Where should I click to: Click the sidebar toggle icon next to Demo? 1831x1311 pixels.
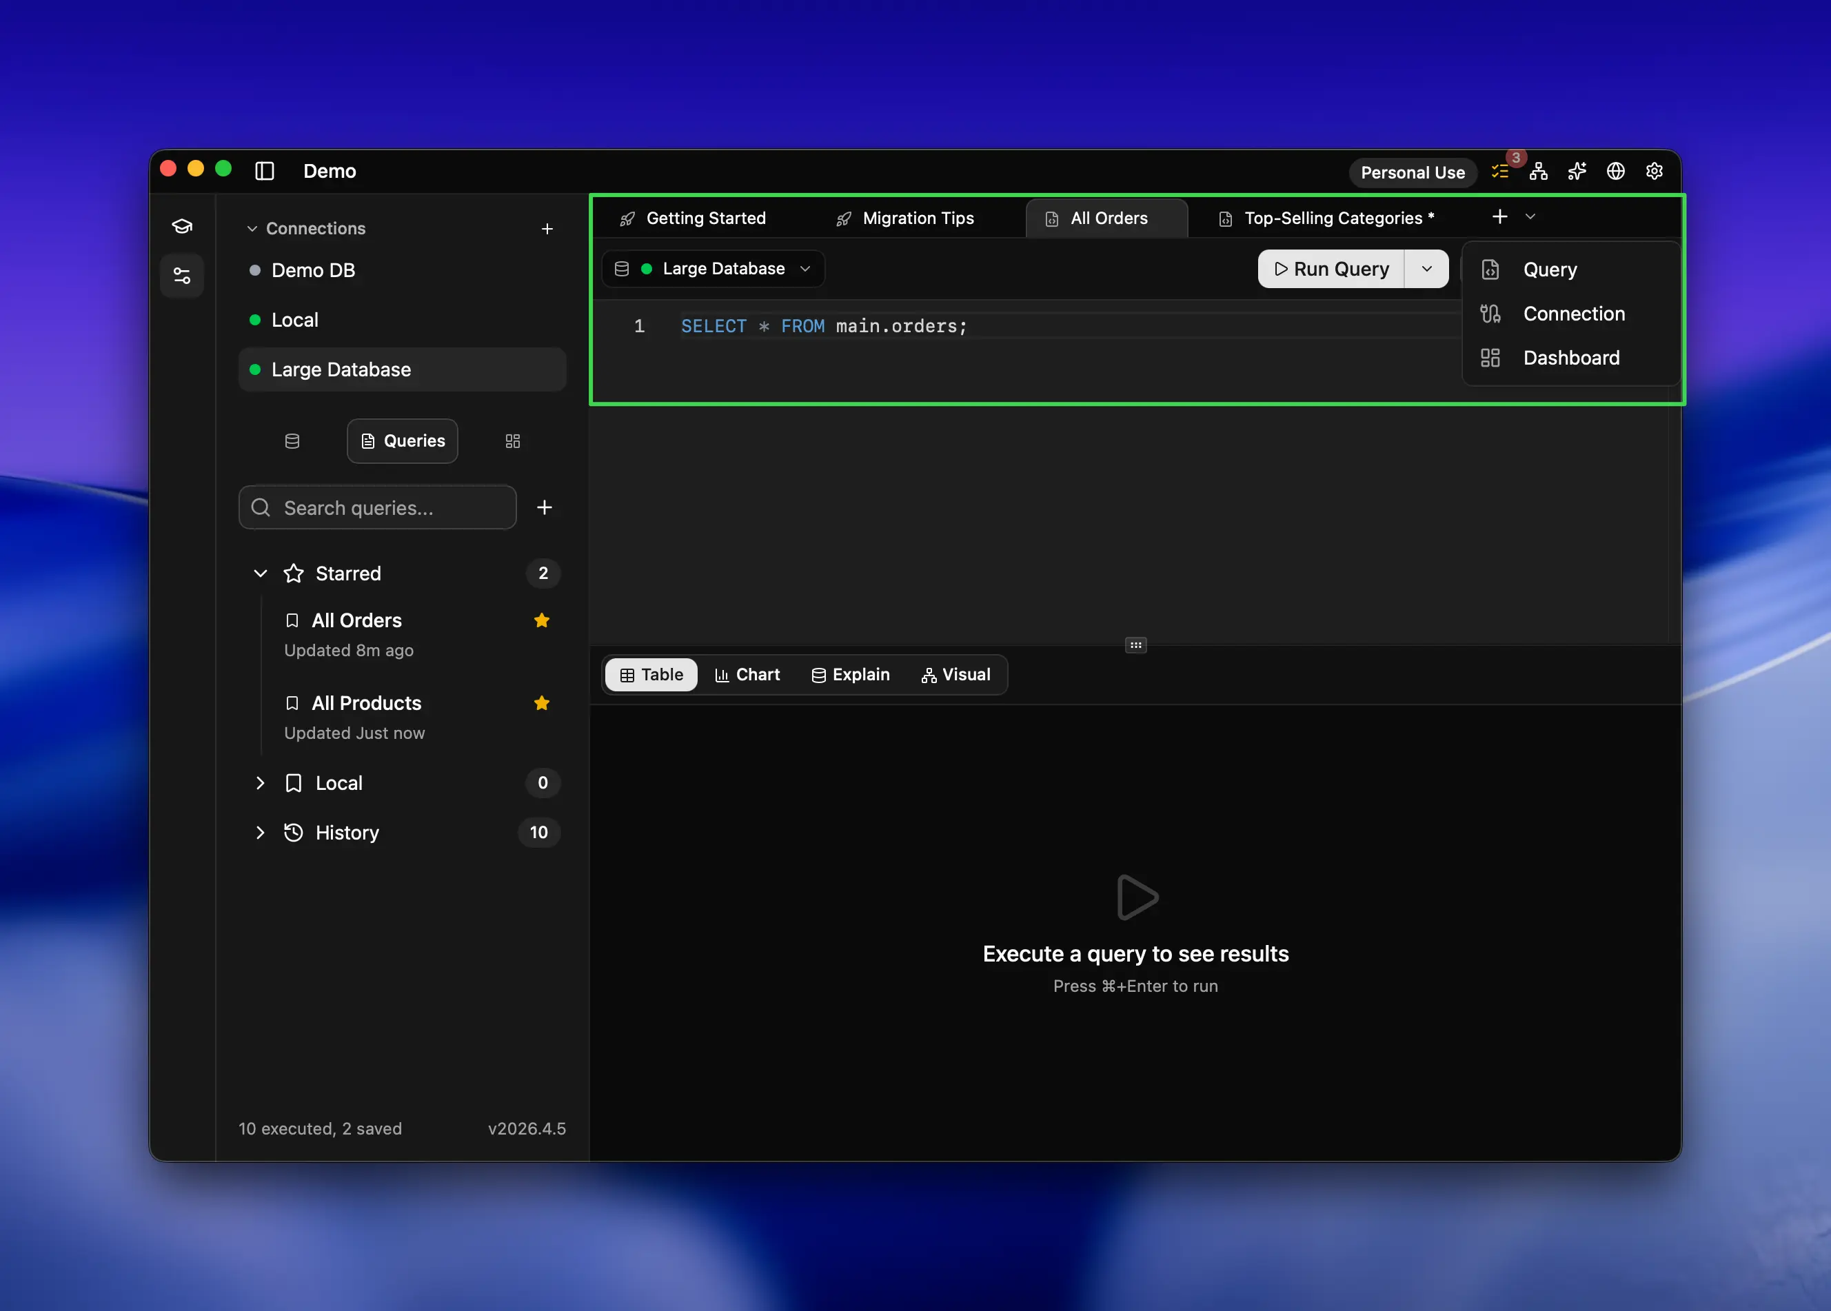264,171
